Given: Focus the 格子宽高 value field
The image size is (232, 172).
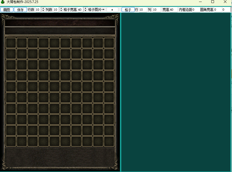Looking at the screenshot, I should coord(80,10).
